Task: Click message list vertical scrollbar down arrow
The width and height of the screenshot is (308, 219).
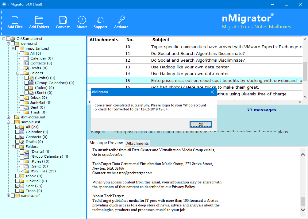Action: [x=305, y=97]
